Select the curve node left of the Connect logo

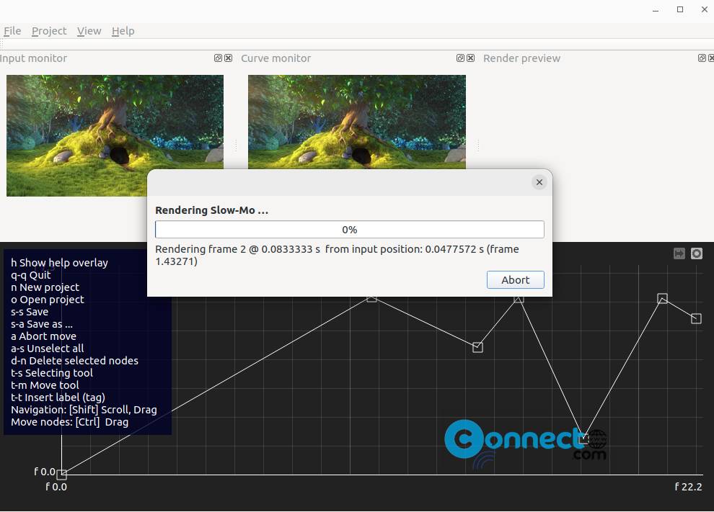477,347
